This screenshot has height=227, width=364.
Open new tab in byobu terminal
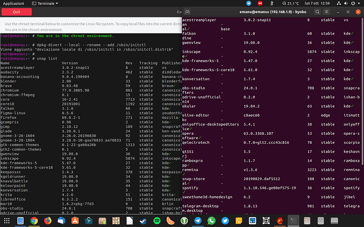[x=187, y=12]
